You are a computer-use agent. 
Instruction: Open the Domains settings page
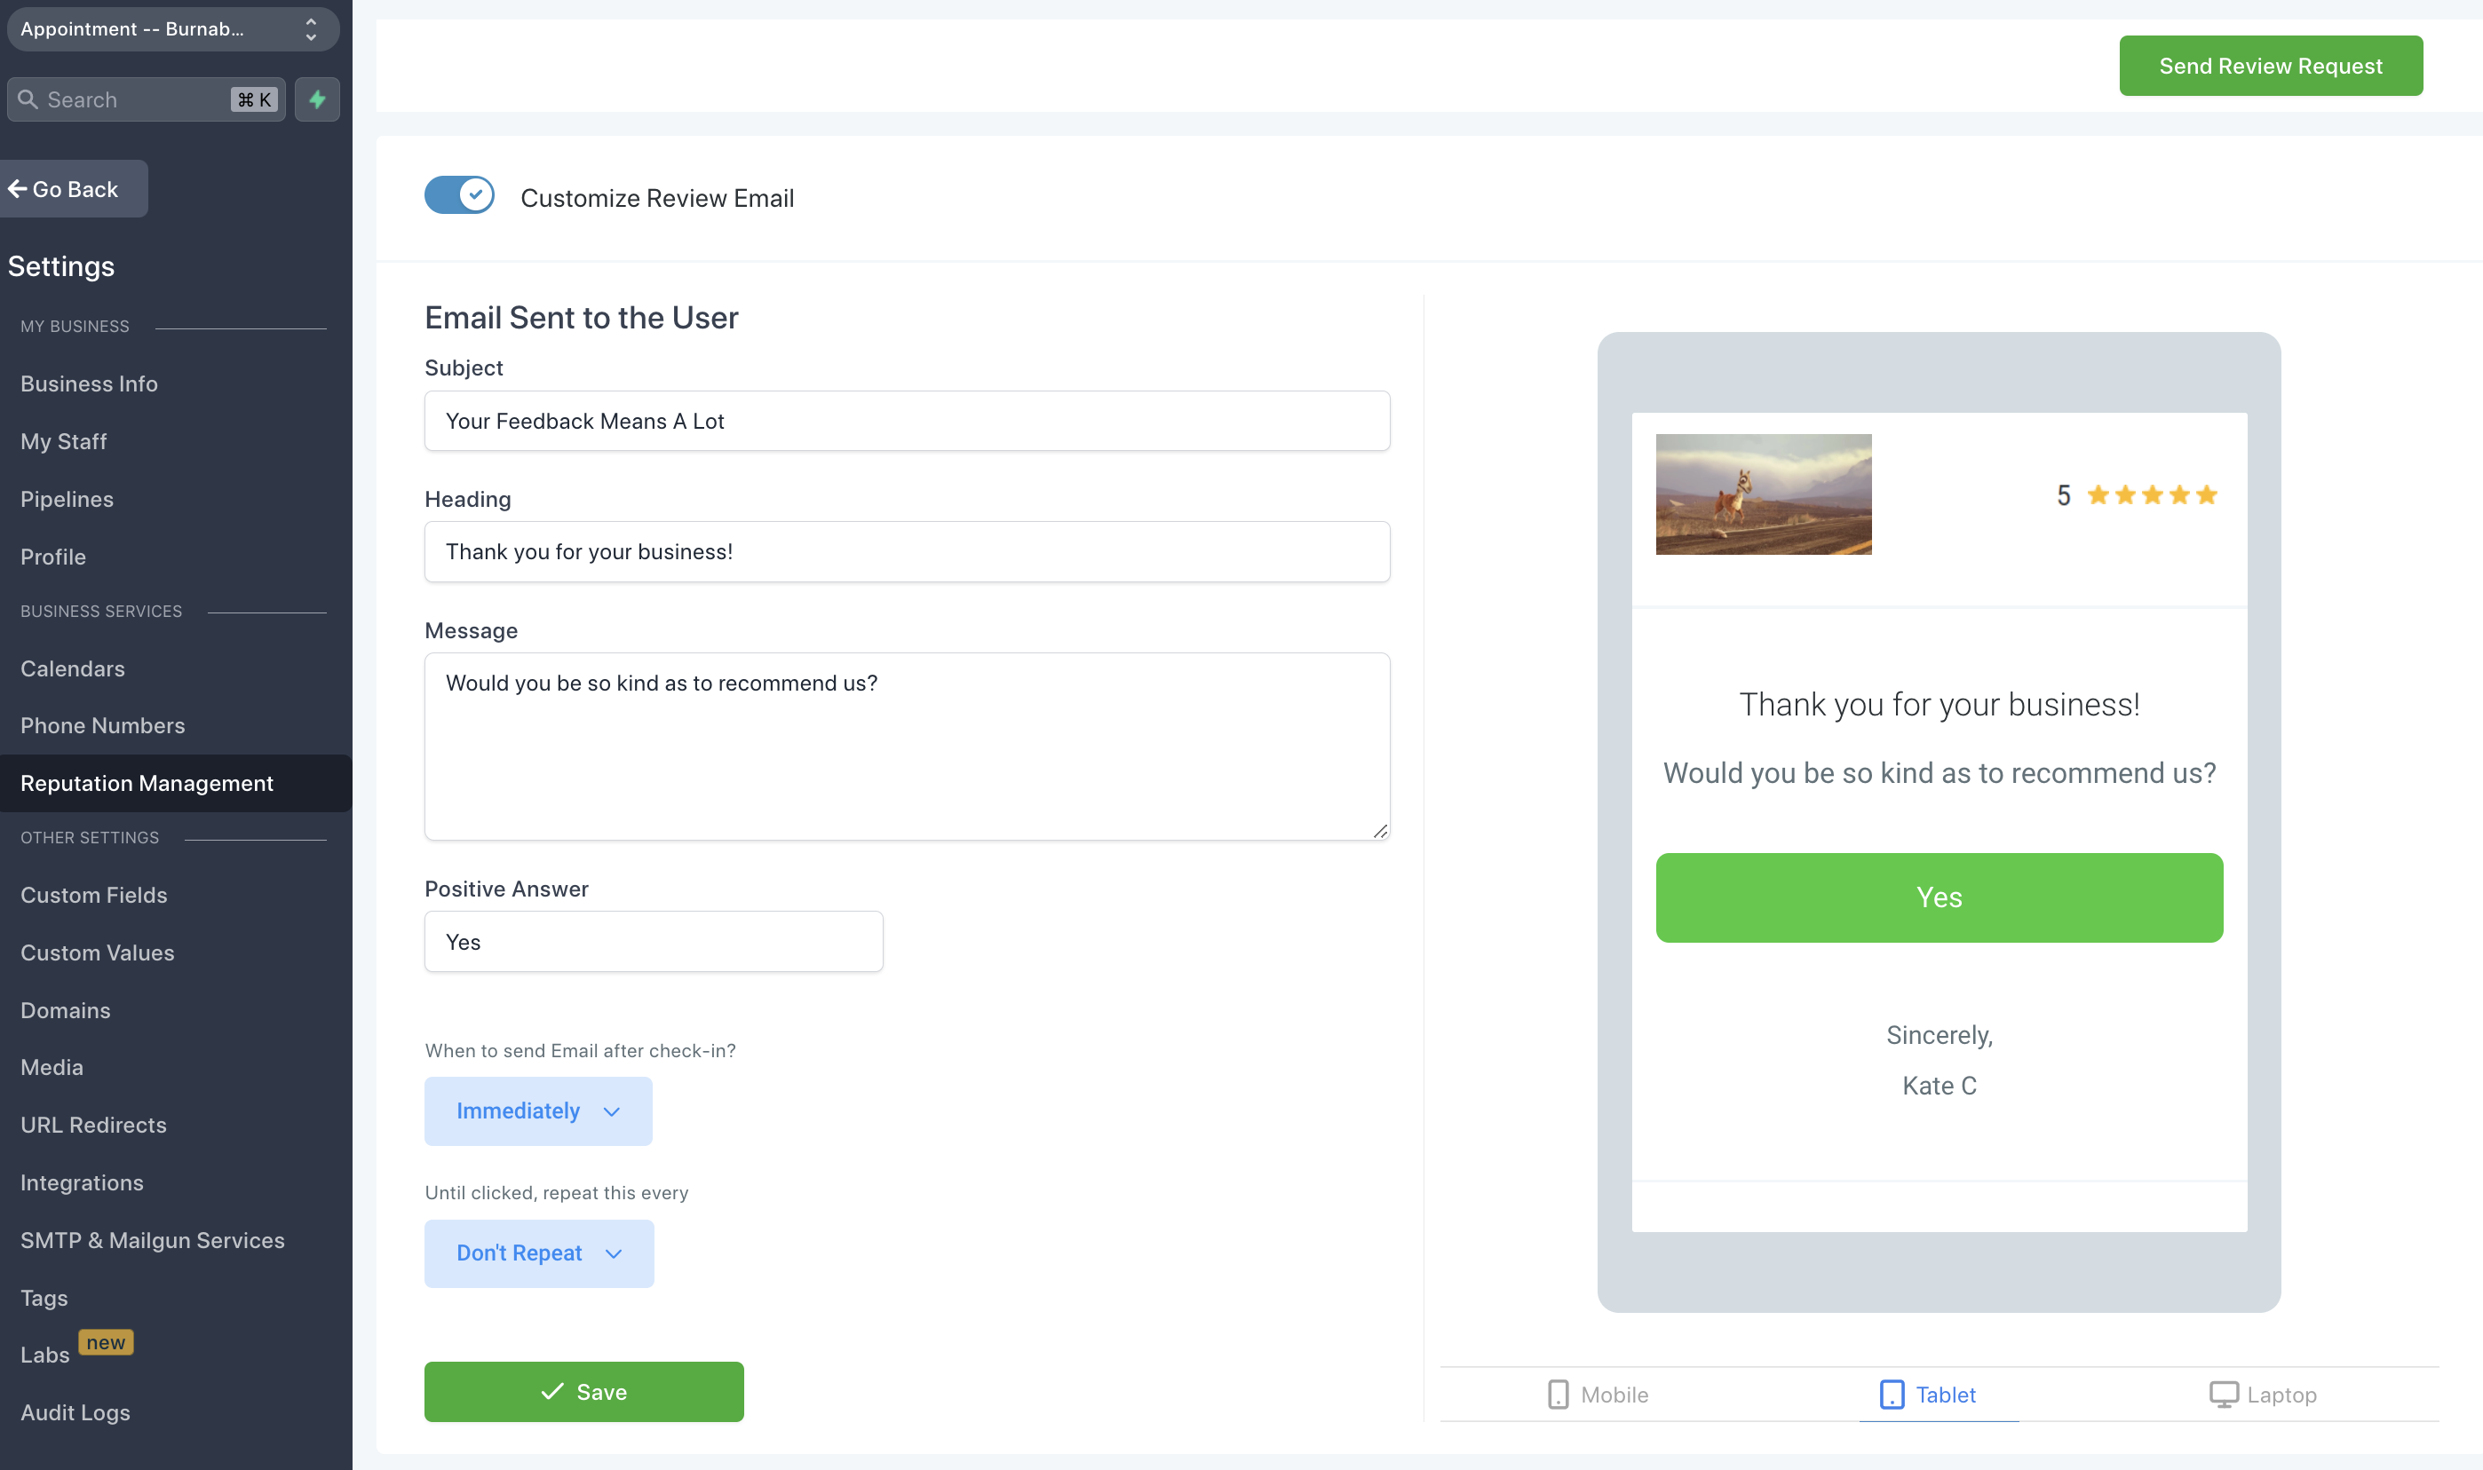(66, 1010)
